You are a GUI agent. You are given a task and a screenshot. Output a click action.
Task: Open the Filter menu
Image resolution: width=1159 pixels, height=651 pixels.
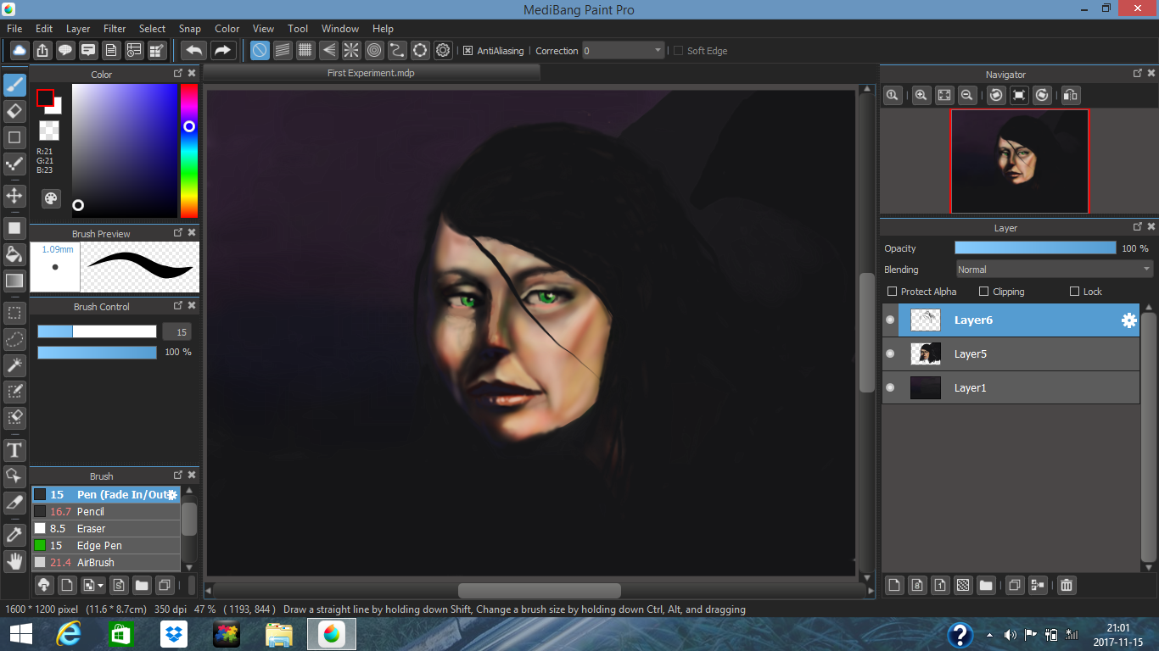(114, 28)
